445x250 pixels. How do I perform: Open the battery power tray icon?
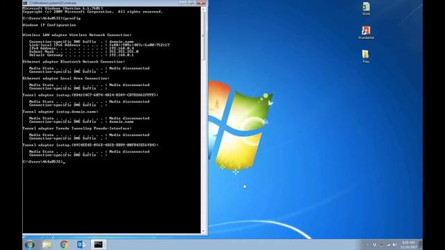click(x=382, y=245)
